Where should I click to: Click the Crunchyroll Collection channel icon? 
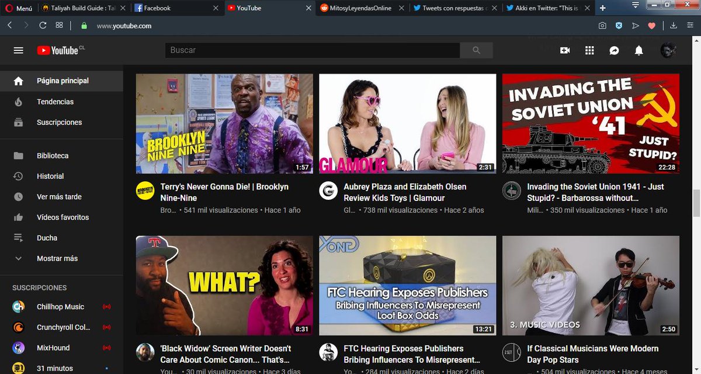19,327
